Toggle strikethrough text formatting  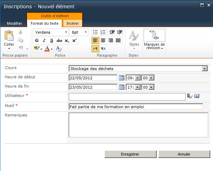59,41
